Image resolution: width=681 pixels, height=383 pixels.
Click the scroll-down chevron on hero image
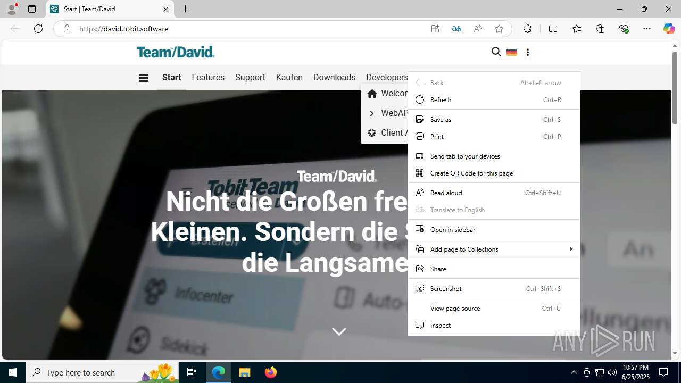pyautogui.click(x=339, y=331)
